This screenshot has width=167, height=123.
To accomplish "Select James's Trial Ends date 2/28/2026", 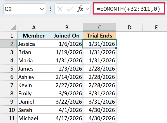I will coord(100,68).
